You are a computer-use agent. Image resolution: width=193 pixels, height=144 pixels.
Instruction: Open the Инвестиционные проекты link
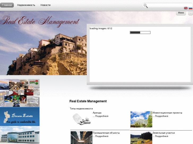tap(167, 113)
